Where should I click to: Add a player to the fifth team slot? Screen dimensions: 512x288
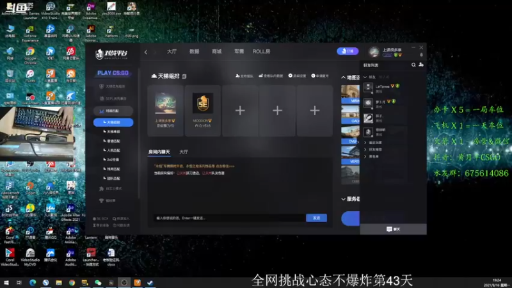tap(314, 111)
